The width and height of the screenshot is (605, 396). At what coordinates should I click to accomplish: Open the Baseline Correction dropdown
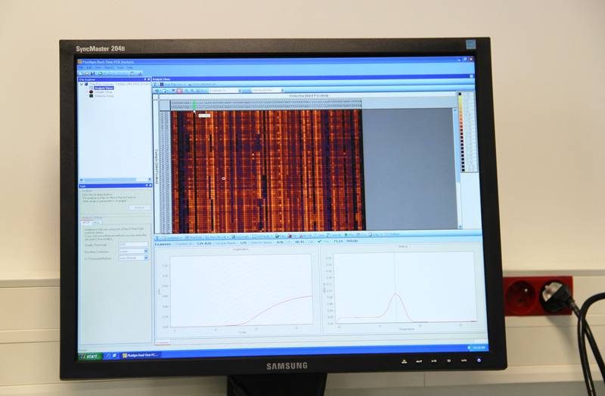click(x=146, y=251)
